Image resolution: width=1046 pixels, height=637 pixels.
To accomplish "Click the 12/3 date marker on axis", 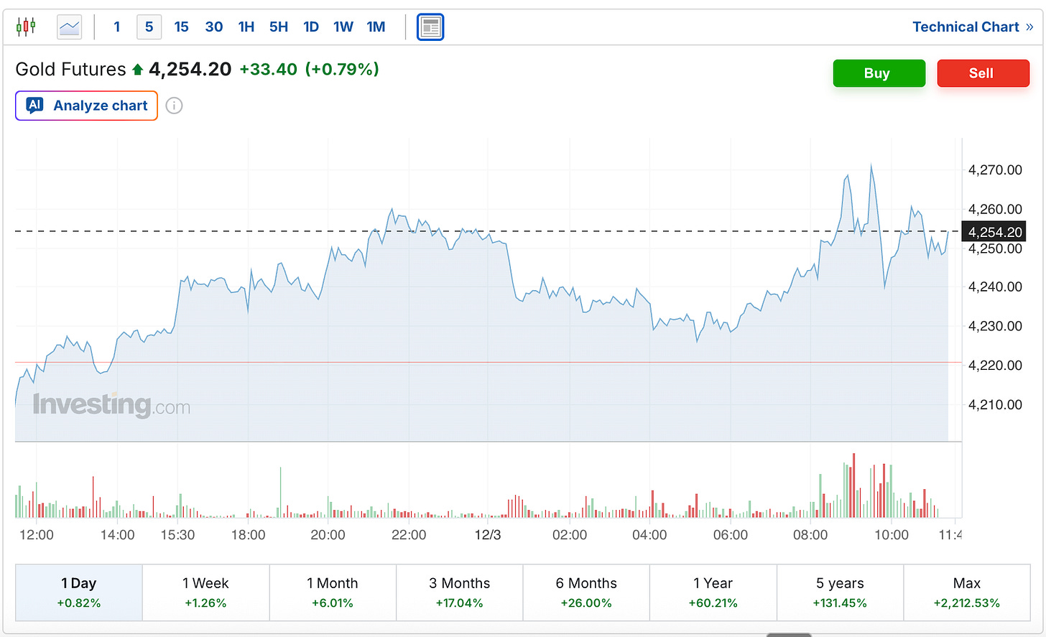I will 488,535.
